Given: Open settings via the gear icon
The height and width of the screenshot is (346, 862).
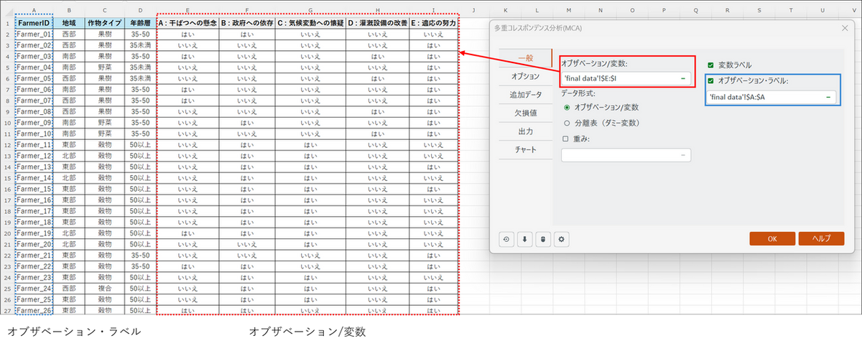Looking at the screenshot, I should pyautogui.click(x=561, y=239).
